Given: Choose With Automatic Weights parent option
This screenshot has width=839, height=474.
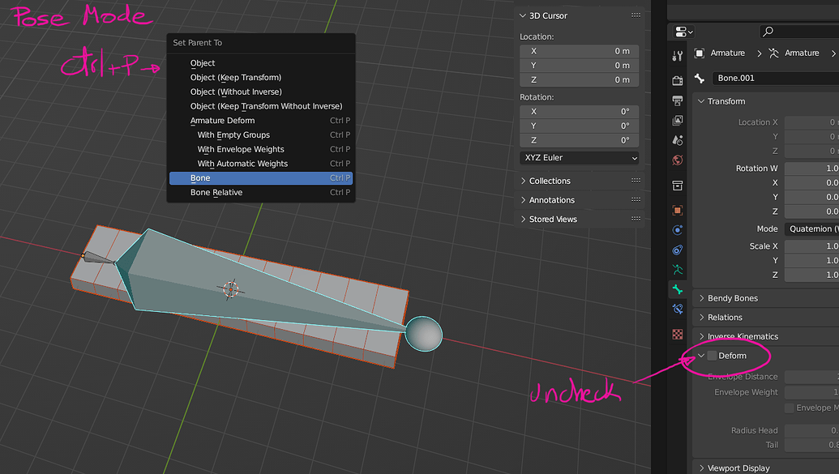Looking at the screenshot, I should [x=261, y=164].
